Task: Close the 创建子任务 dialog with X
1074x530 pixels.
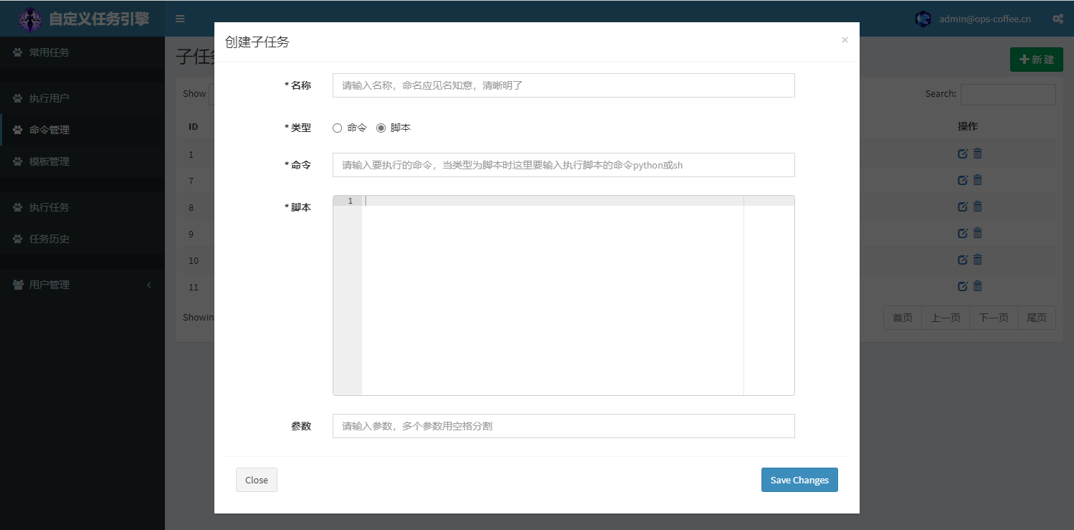Action: (845, 40)
